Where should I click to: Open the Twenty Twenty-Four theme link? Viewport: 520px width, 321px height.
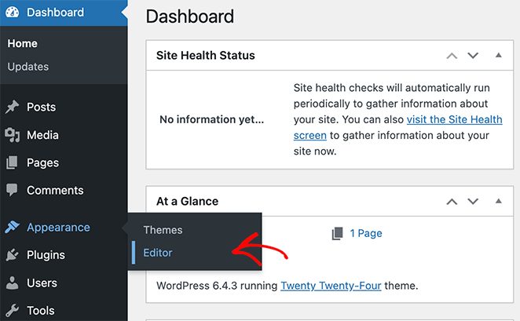[331, 286]
